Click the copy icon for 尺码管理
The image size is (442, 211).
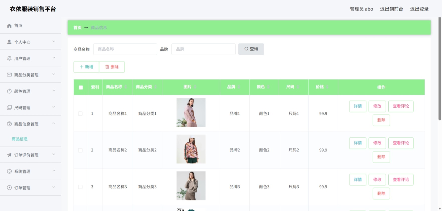click(x=9, y=107)
